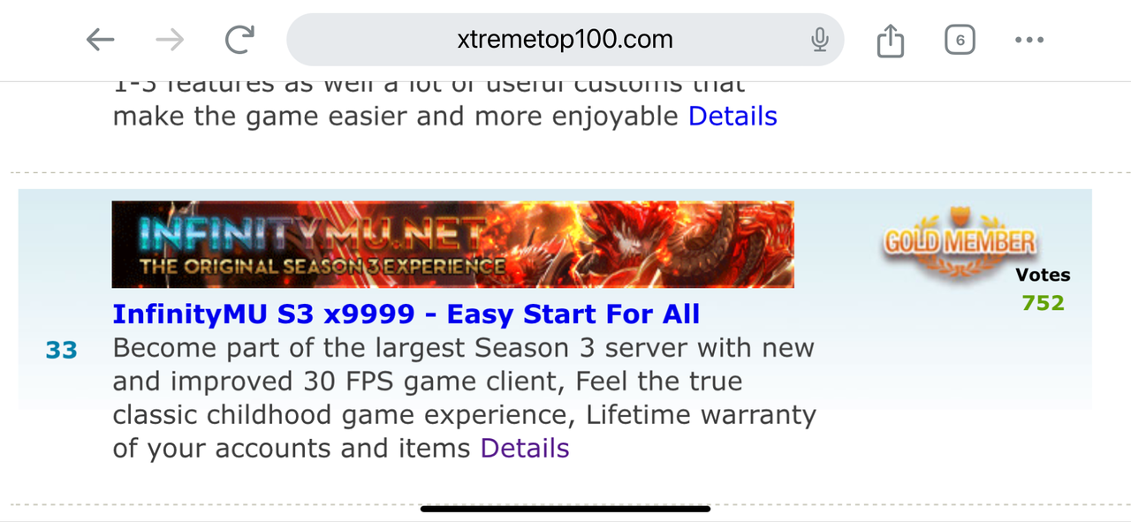Click the 'make the game easier' text
Viewport: 1131px width, 522px height.
[396, 116]
